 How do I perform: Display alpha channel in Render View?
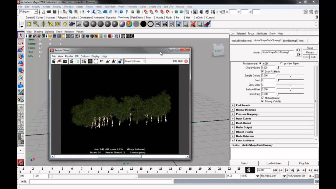click(x=96, y=61)
